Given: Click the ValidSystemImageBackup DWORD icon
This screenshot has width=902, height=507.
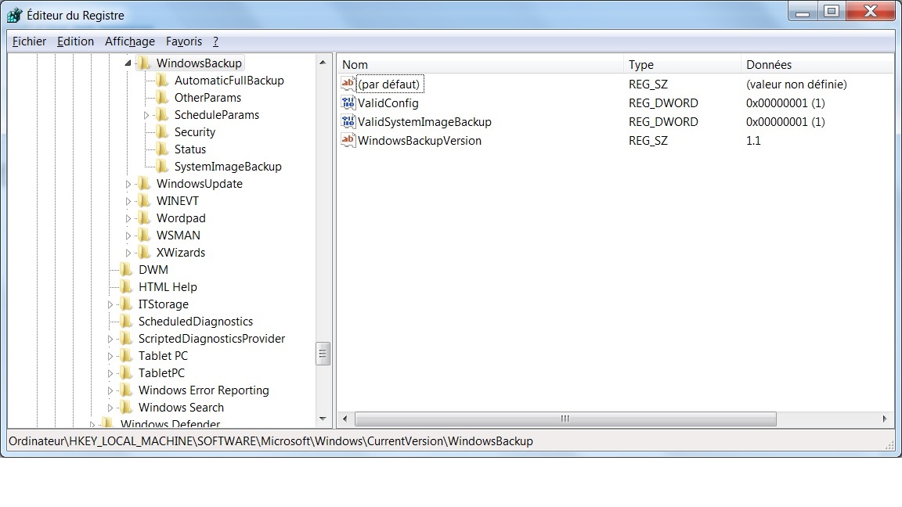Looking at the screenshot, I should pos(348,122).
